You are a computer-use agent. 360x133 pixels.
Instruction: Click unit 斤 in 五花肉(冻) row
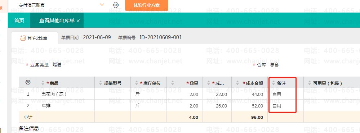coord(137,94)
